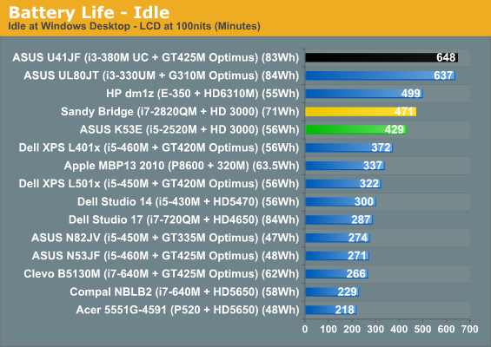Click the green bar showing 429
This screenshot has height=347, width=491.
point(355,130)
